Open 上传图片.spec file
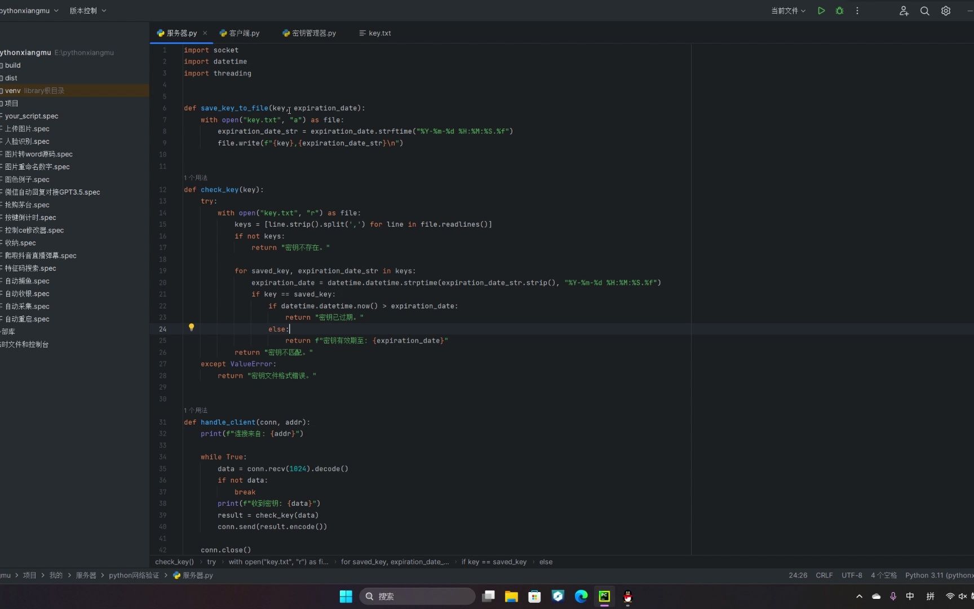This screenshot has width=974, height=609. 26,129
